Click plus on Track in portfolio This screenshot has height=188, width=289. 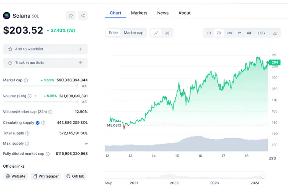click(x=80, y=63)
